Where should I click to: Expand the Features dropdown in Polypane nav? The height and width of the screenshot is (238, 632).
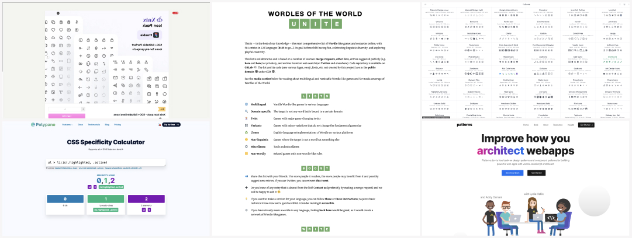click(68, 125)
